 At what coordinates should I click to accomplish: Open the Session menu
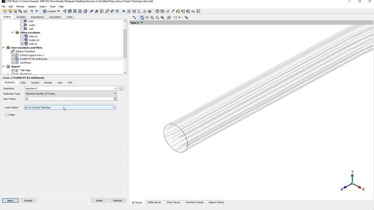[32, 6]
